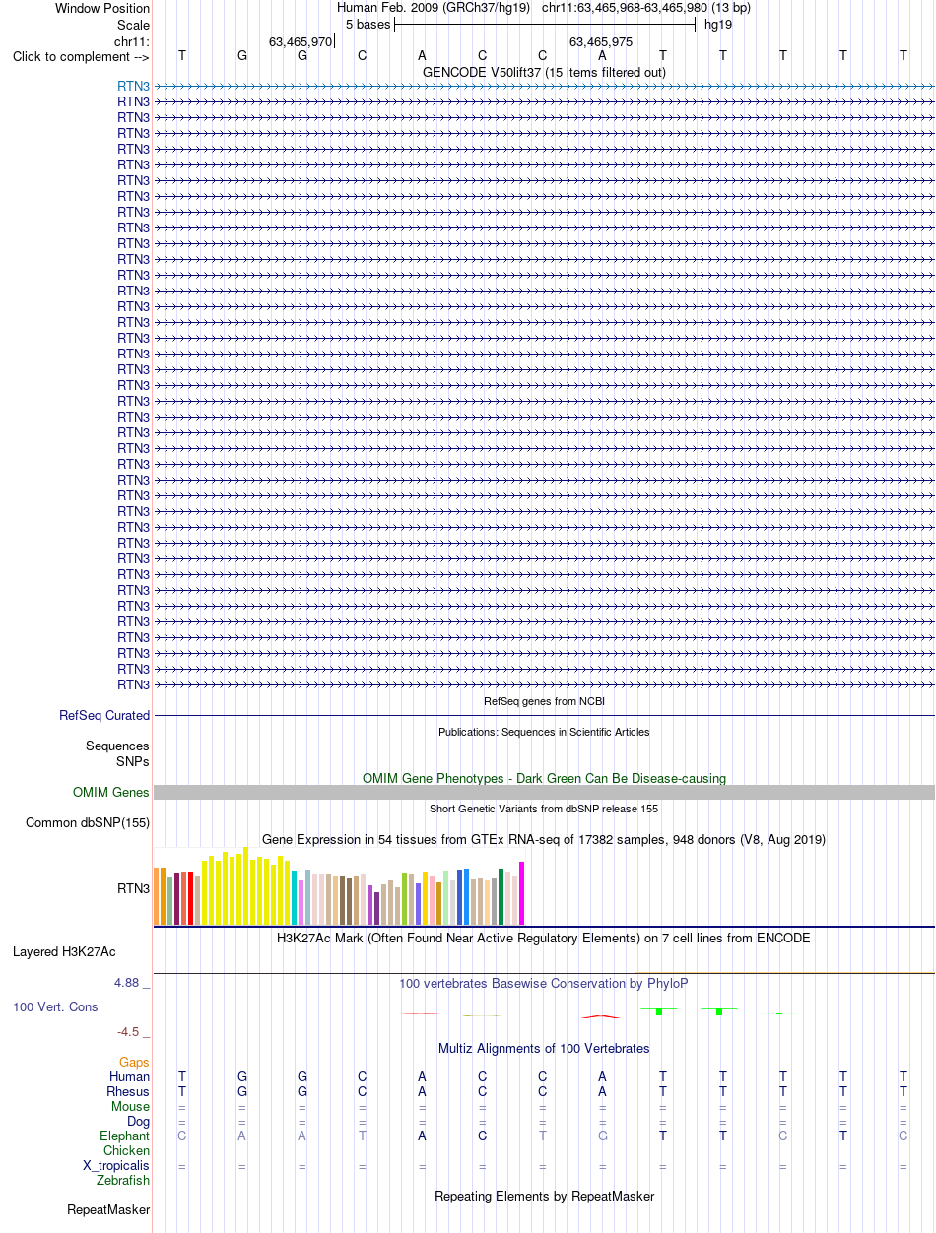This screenshot has height=1233, width=936.
Task: Click the Layered H3K27Ac label
Action: click(64, 952)
